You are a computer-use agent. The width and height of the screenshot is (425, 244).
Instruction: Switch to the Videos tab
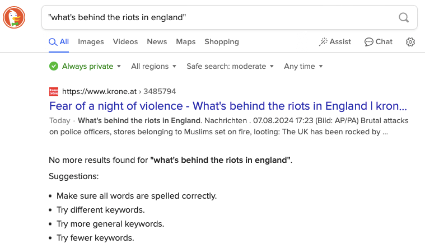pos(125,42)
